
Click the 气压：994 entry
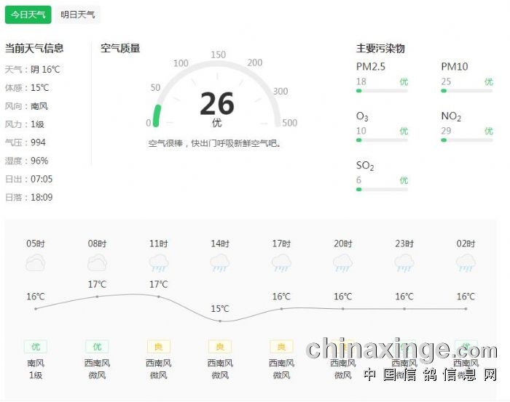[x=25, y=142]
